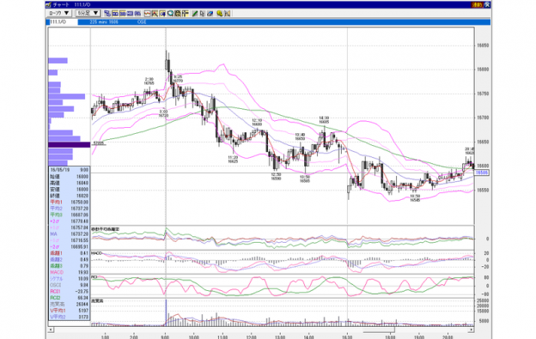Toggle the third yellow layout icon
The height and width of the screenshot is (339, 536).
click(x=123, y=14)
